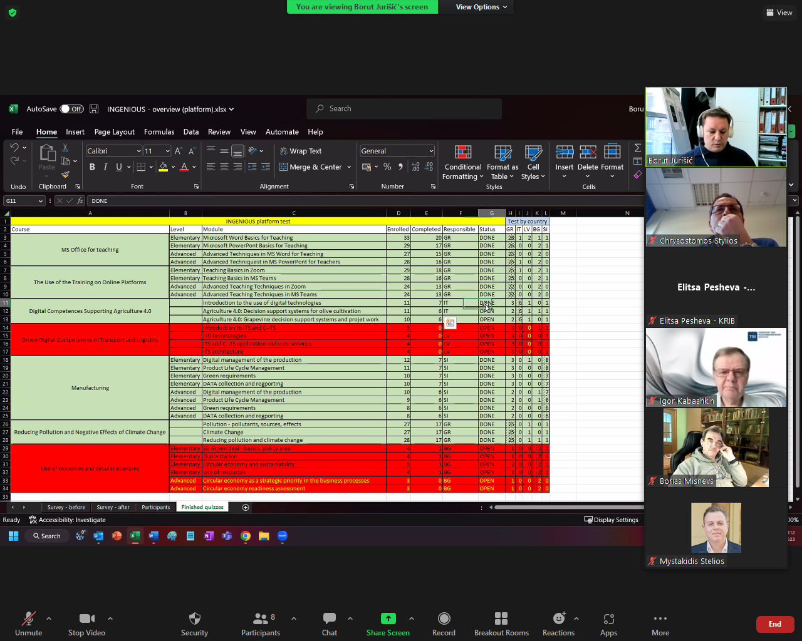Click the red font color button
Viewport: 802px width, 641px height.
[x=184, y=167]
